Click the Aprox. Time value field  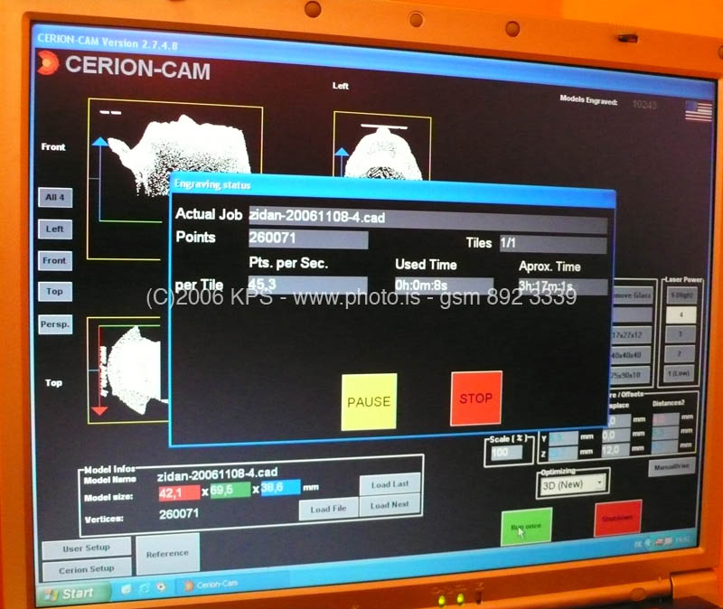[562, 286]
